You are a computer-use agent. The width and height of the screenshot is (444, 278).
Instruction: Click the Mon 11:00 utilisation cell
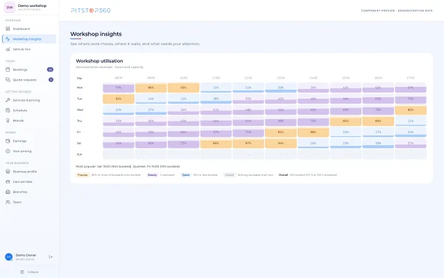[216, 88]
